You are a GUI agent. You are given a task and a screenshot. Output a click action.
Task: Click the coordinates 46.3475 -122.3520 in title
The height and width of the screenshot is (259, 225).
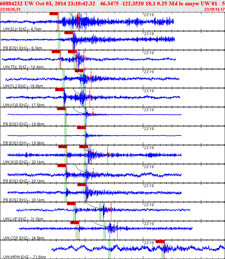pyautogui.click(x=122, y=3)
